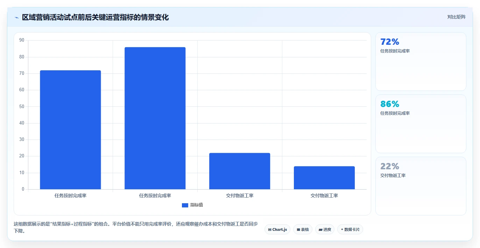Click the 86% value in the data card
This screenshot has width=480, height=248.
coord(390,104)
